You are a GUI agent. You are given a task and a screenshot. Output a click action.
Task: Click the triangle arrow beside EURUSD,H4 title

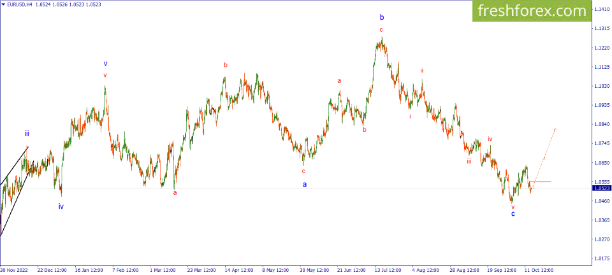3,4
